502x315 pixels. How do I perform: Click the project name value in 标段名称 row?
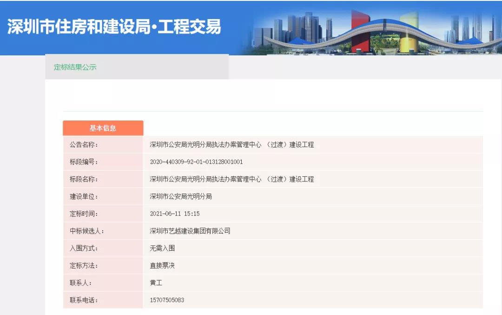point(231,179)
